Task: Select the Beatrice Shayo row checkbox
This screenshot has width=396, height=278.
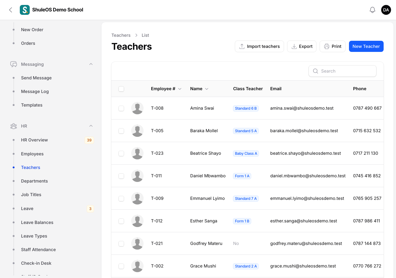Action: click(x=121, y=154)
